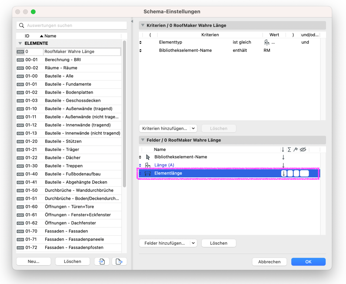Open the 'enthält' operator dropdown

coord(240,50)
